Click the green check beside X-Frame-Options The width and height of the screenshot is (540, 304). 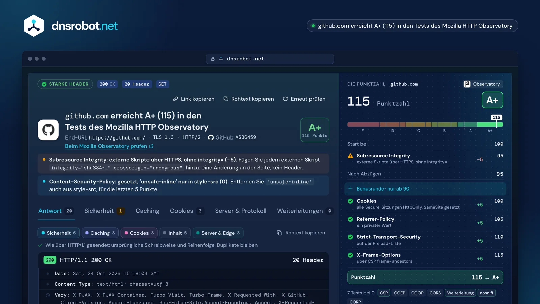pyautogui.click(x=350, y=255)
